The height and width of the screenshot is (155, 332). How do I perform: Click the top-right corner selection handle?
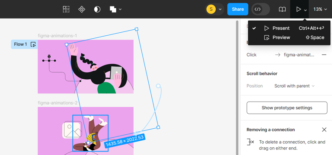click(137, 29)
